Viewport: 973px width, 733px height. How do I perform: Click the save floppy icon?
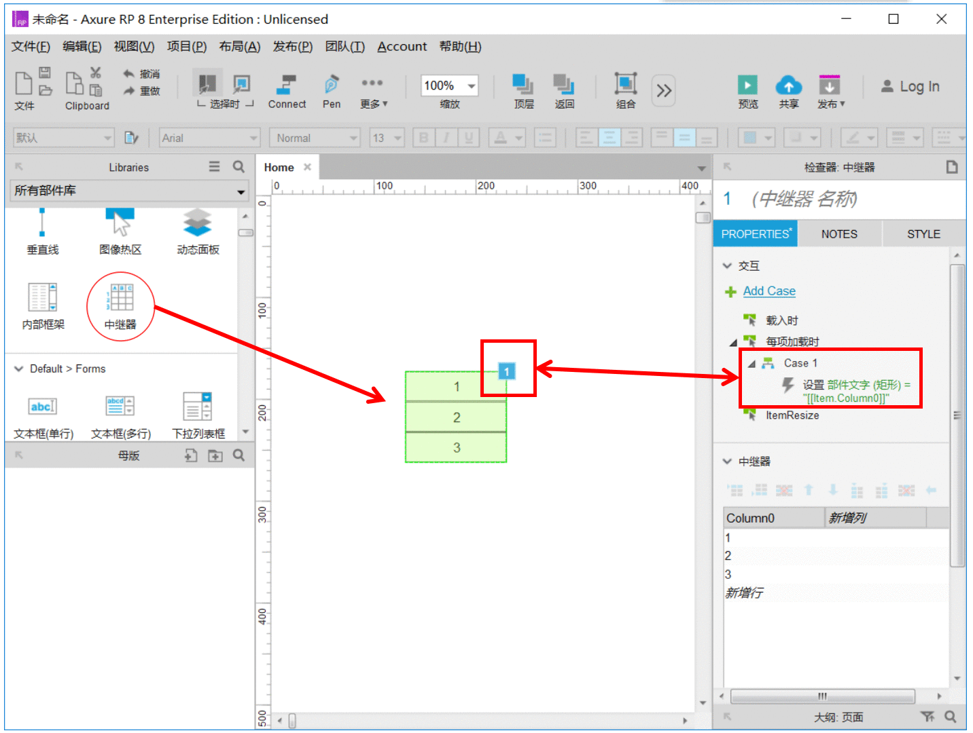(45, 73)
